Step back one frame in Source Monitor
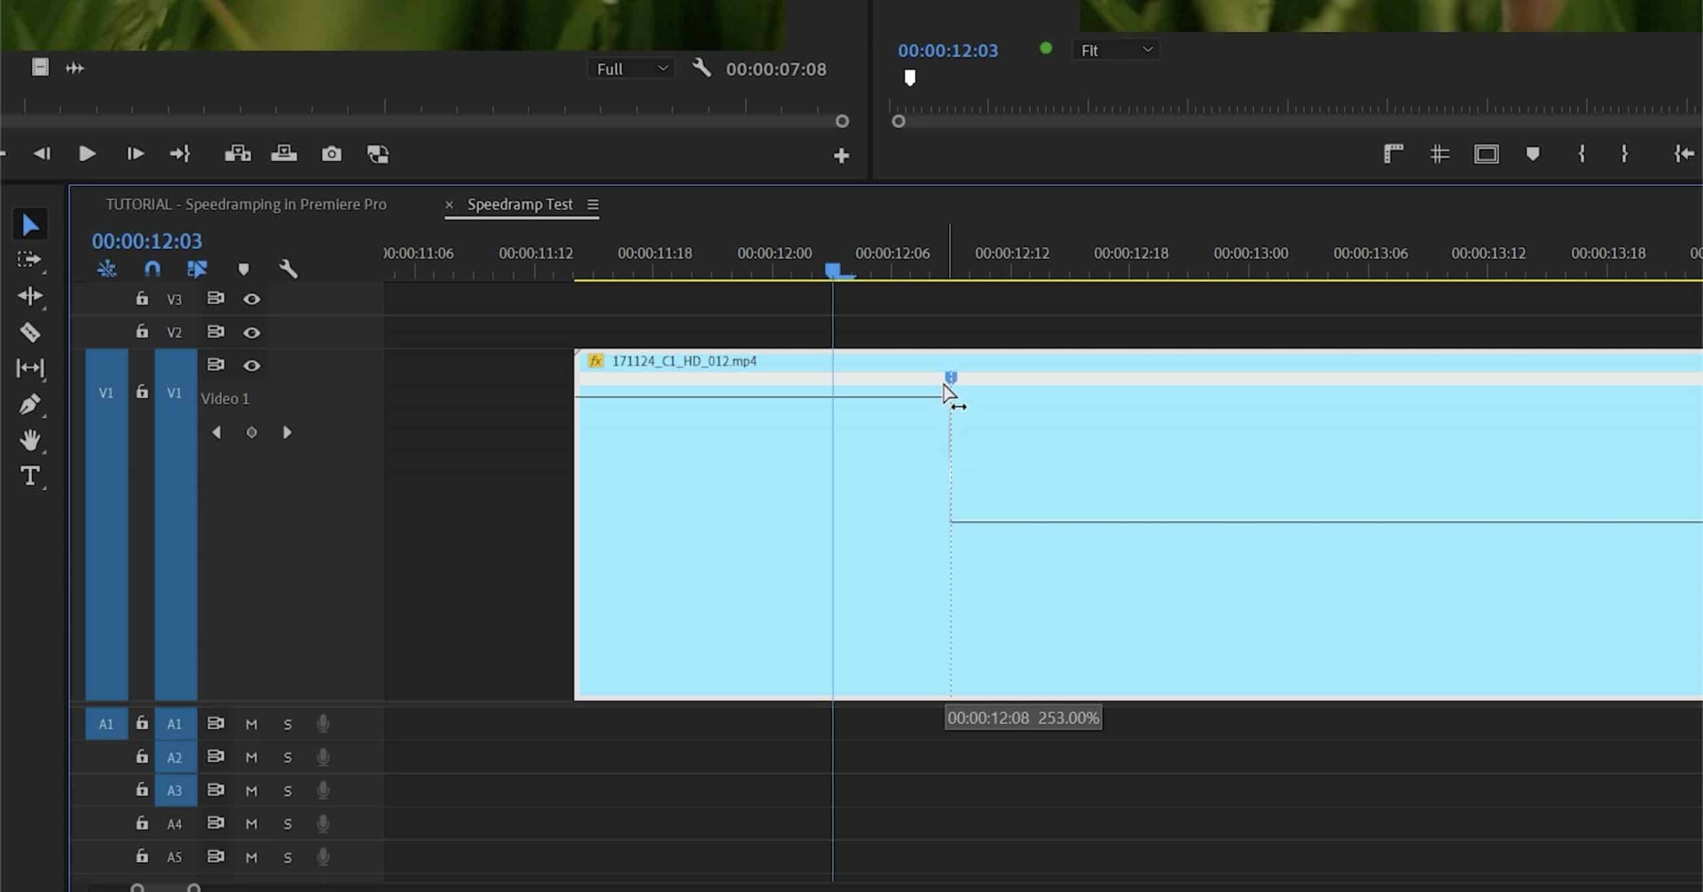This screenshot has height=892, width=1703. (x=42, y=154)
